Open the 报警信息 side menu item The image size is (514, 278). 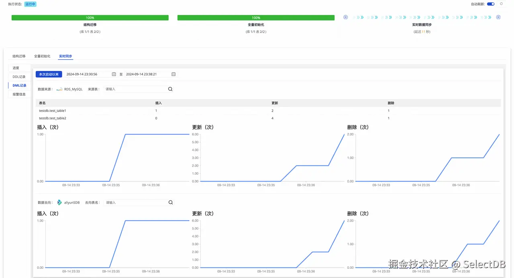click(19, 95)
